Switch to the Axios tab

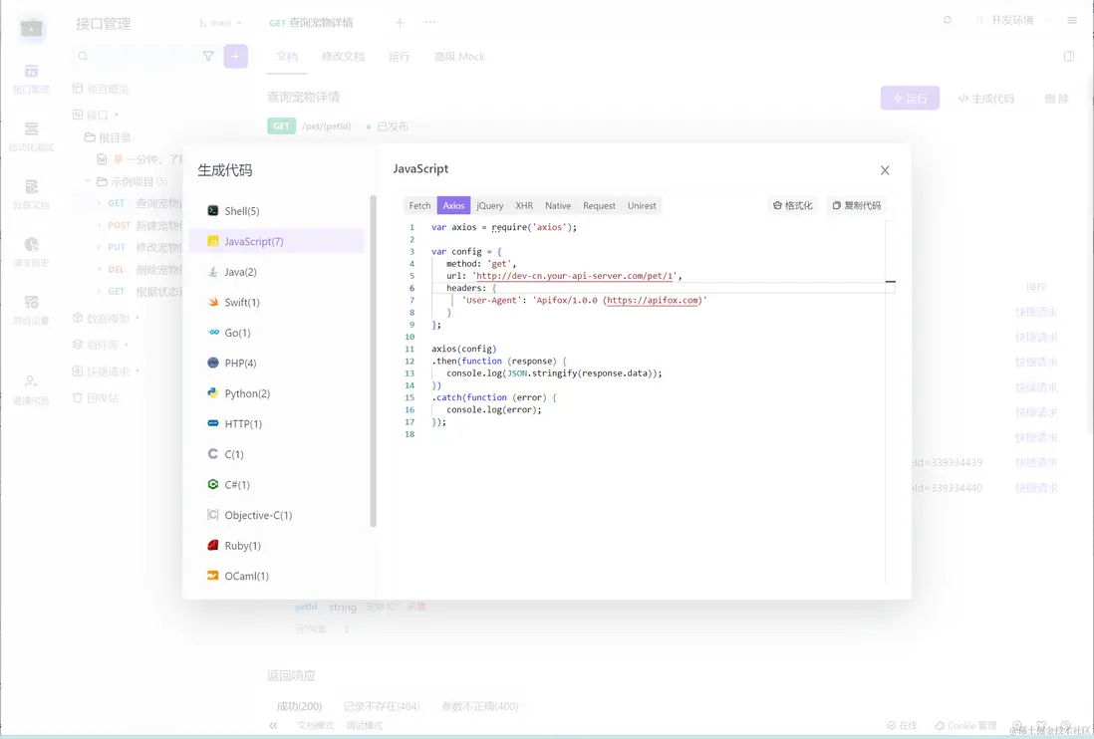point(453,205)
